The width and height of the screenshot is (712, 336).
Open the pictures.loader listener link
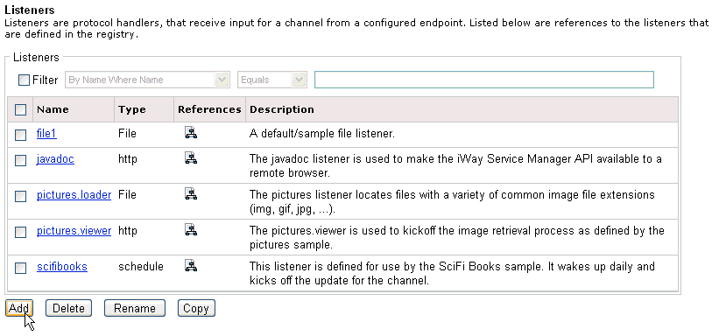(74, 194)
